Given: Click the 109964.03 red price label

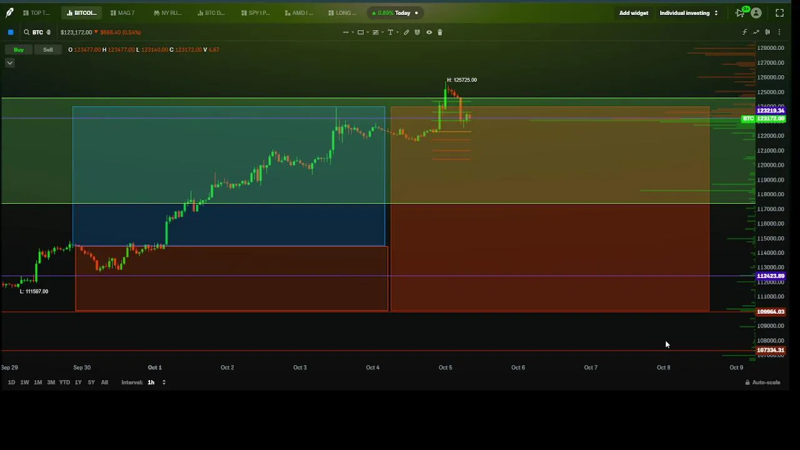Looking at the screenshot, I should click(770, 311).
